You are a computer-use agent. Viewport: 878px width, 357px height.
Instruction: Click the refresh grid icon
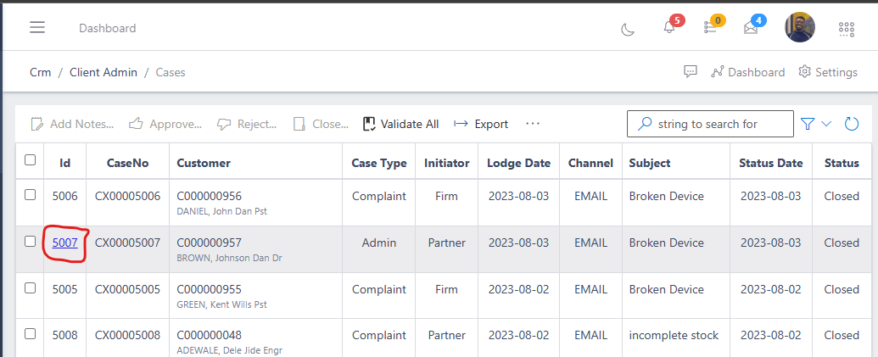[x=852, y=124]
